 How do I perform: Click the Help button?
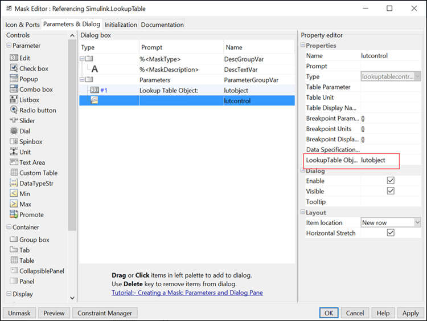click(383, 313)
